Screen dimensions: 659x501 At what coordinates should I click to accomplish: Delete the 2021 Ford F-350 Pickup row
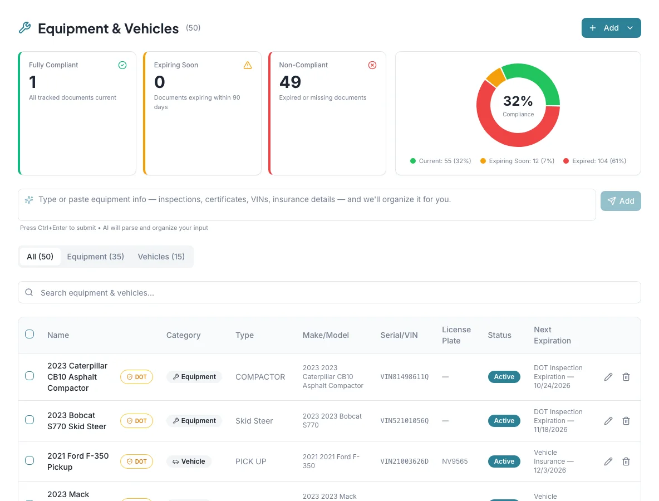coord(626,461)
